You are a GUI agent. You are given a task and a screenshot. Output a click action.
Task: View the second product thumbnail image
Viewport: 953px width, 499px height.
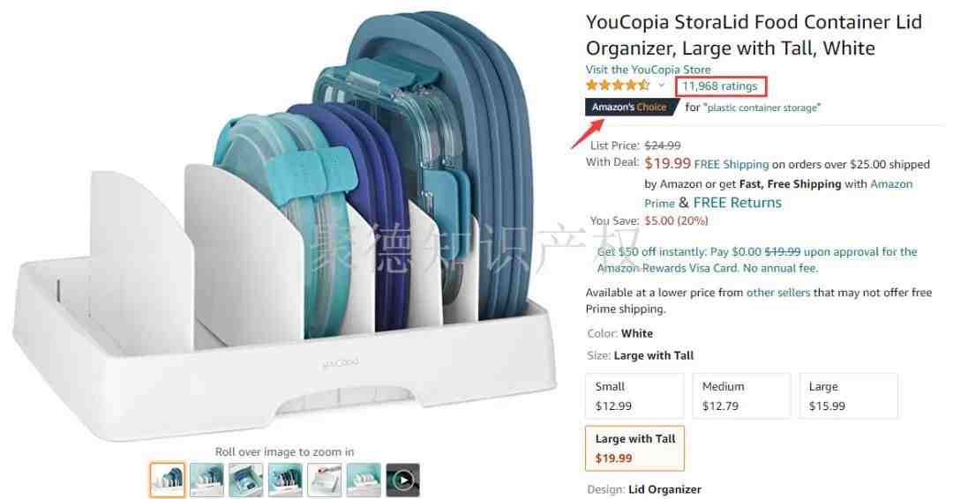[206, 480]
